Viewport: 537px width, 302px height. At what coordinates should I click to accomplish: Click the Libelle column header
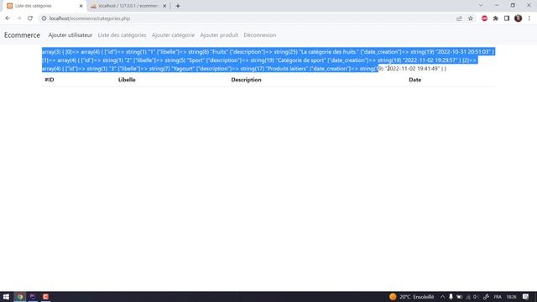(x=127, y=80)
